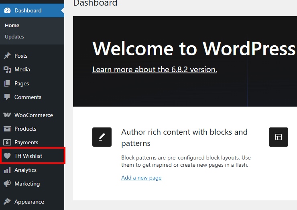Image resolution: width=297 pixels, height=210 pixels.
Task: Open the Learn more about 6.8.2 link
Action: [155, 69]
